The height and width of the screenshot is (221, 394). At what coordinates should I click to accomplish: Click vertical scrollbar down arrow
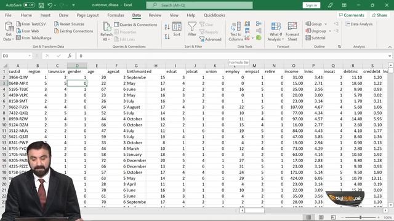pos(390,205)
